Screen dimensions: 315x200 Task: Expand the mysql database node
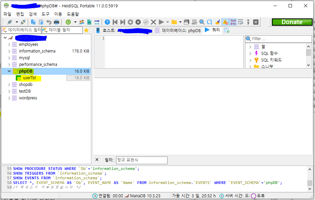pyautogui.click(x=9, y=58)
